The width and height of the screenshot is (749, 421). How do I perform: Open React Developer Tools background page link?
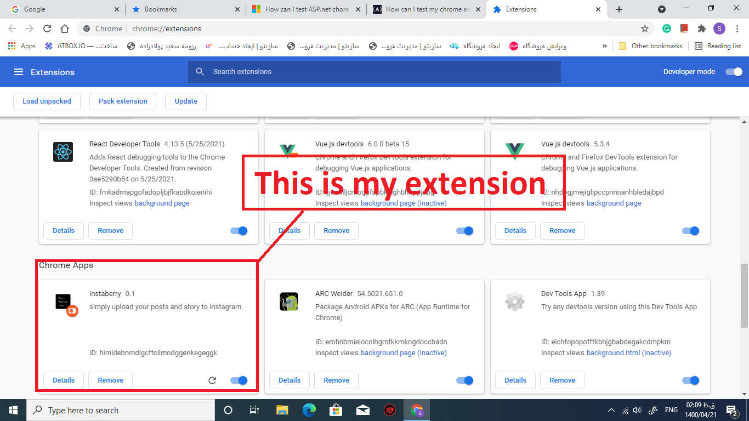click(162, 203)
